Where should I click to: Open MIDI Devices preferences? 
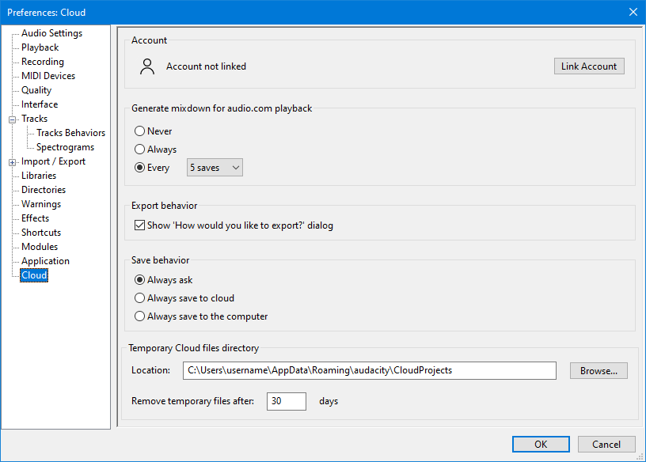[48, 76]
